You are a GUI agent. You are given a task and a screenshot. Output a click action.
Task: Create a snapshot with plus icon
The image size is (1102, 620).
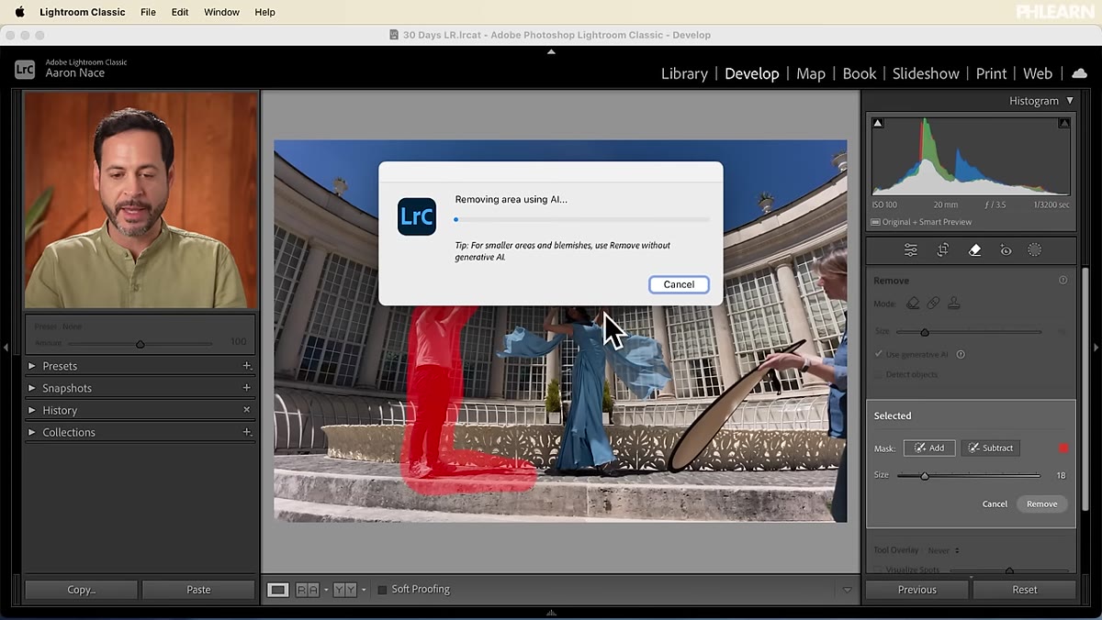pos(246,388)
